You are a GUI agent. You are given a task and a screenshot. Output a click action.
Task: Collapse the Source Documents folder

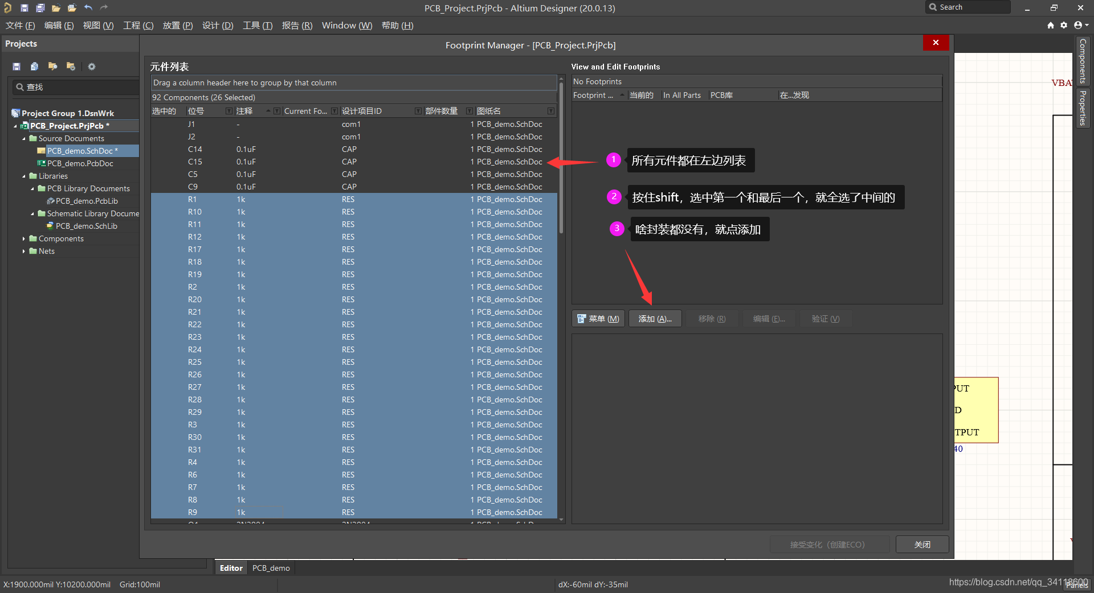click(24, 139)
